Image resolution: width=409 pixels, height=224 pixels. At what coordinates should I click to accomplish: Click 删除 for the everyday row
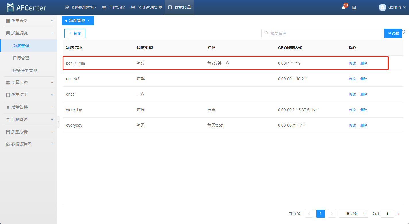(364, 125)
